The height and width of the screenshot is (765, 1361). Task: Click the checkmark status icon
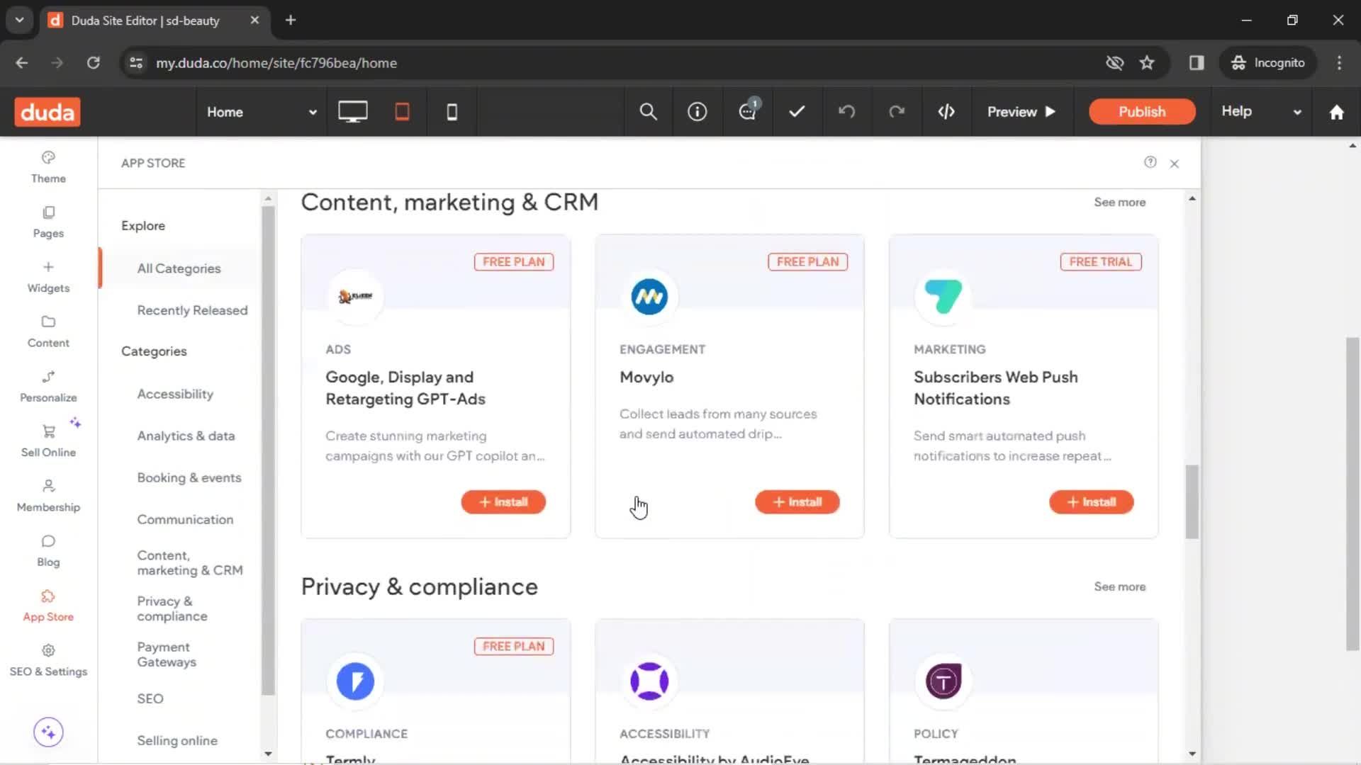pyautogui.click(x=797, y=112)
